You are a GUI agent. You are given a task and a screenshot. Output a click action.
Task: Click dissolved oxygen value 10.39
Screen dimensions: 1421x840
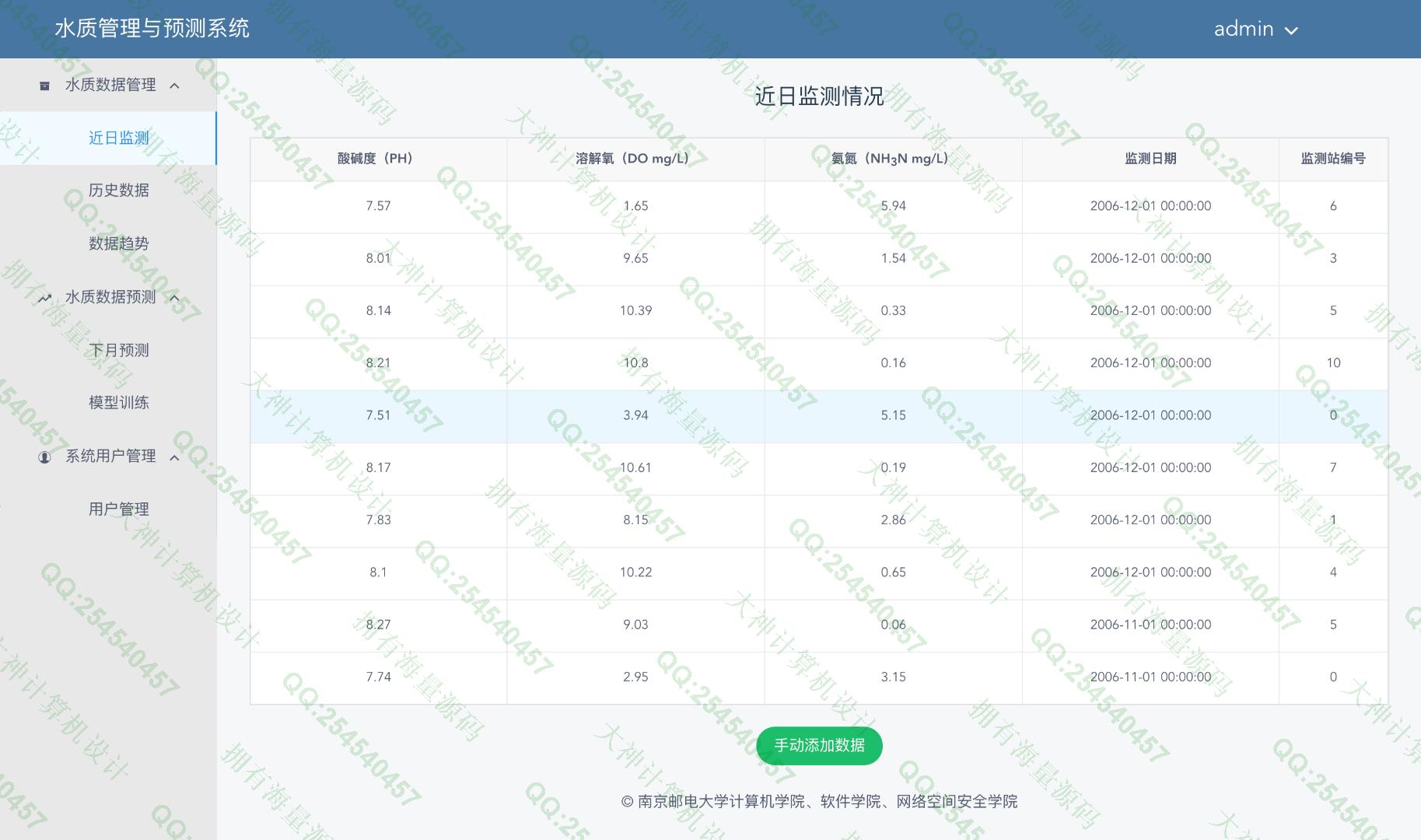(635, 310)
